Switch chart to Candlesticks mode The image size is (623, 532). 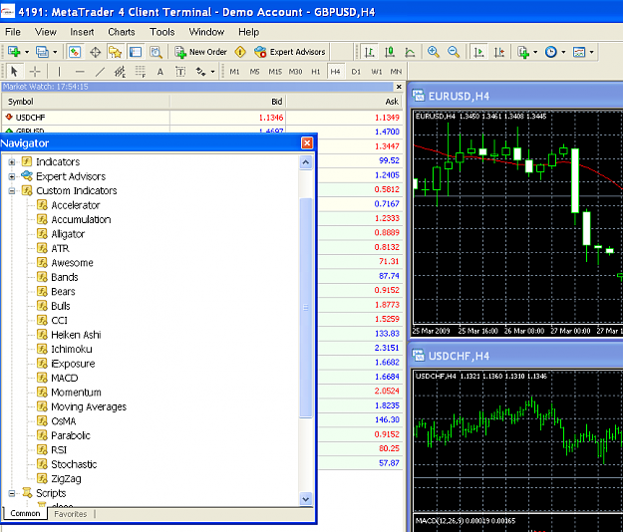point(390,52)
